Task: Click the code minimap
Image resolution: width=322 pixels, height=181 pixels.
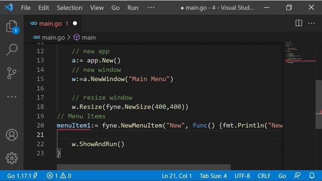Action: 300,53
